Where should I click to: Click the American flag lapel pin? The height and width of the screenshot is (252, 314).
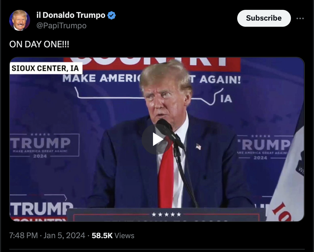198,147
